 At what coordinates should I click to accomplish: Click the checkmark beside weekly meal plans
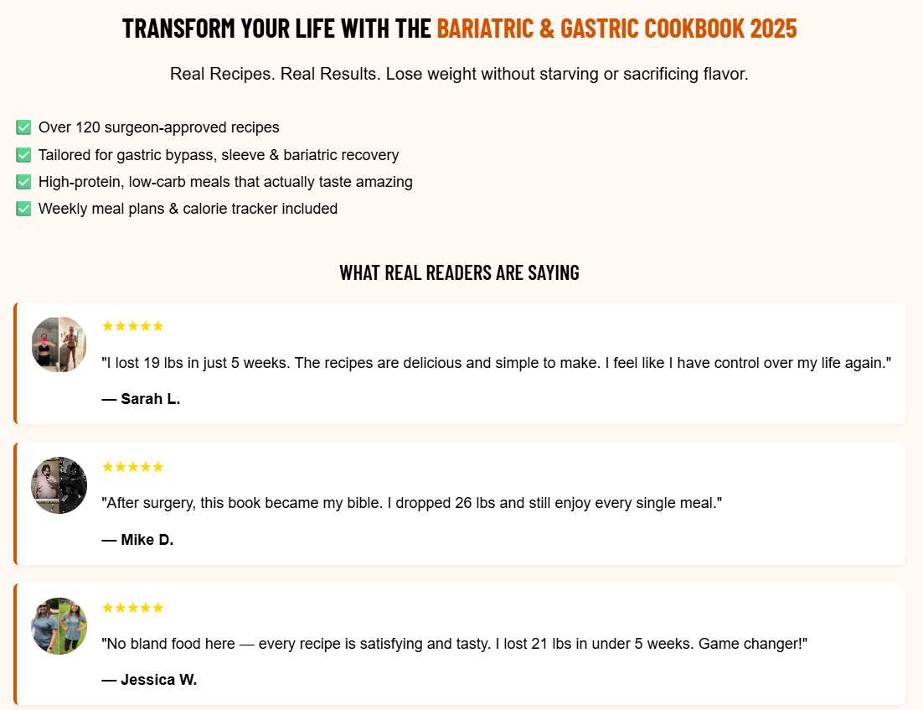pos(23,209)
